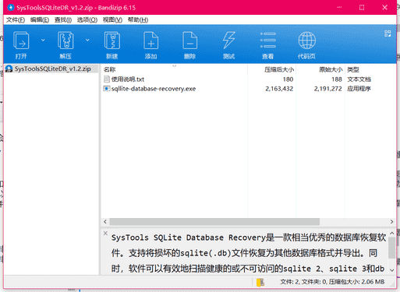Click the compressed size 180 cell
Screen dimensions: 400x292
coord(288,79)
